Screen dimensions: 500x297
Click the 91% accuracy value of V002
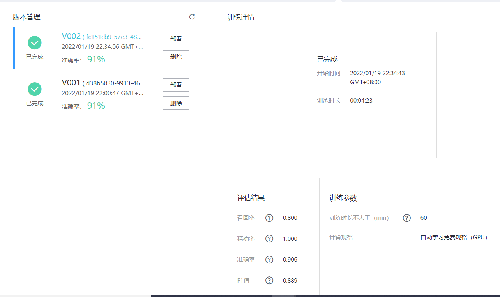point(96,60)
